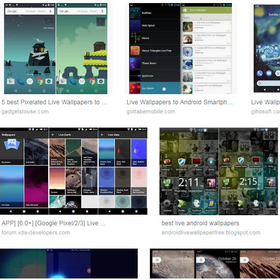Open the Google Pixel Live Earth thumbnail
Screen dimensions: 280x280
[73, 171]
